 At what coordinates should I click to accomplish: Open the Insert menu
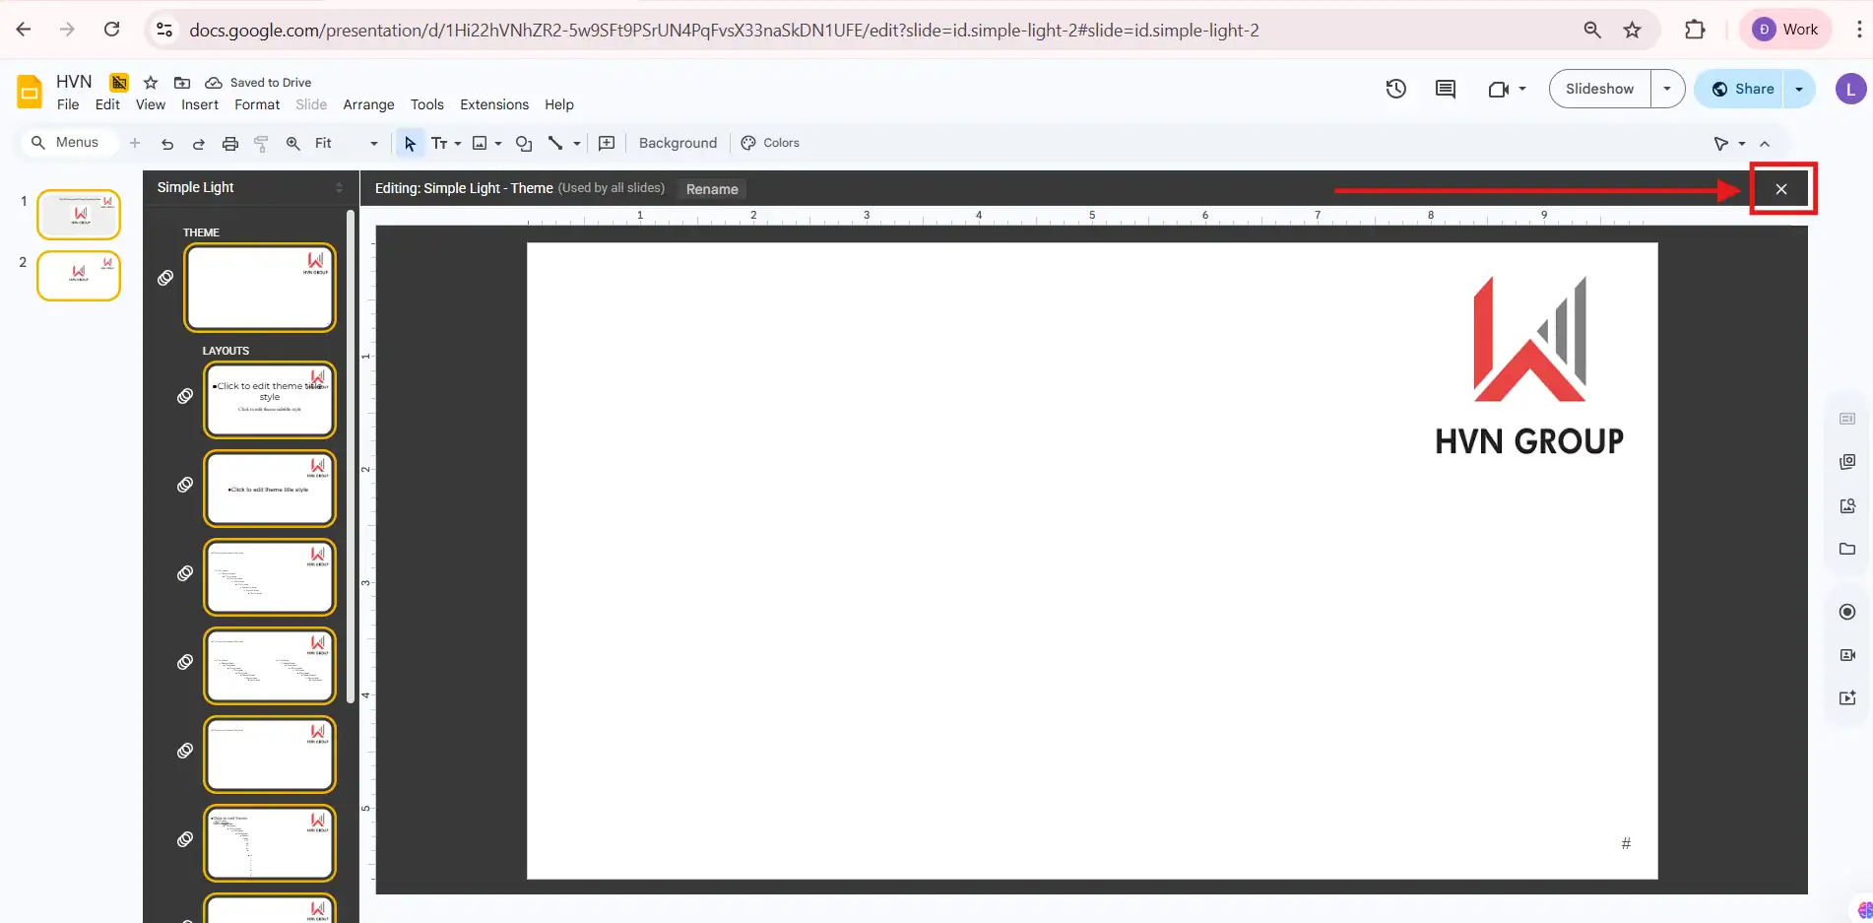(200, 104)
